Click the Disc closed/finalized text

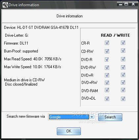click(21, 84)
